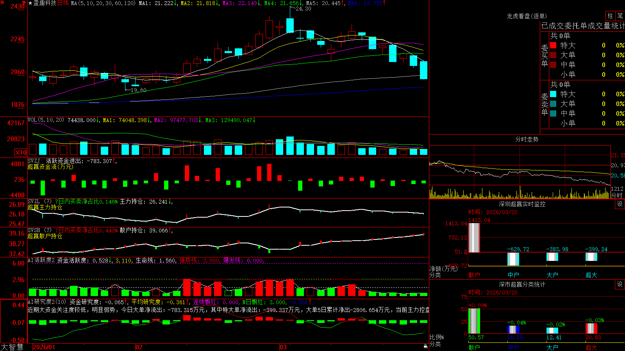
Task: Click the 超赢散户持仓 yellow label
Action: tap(45, 236)
